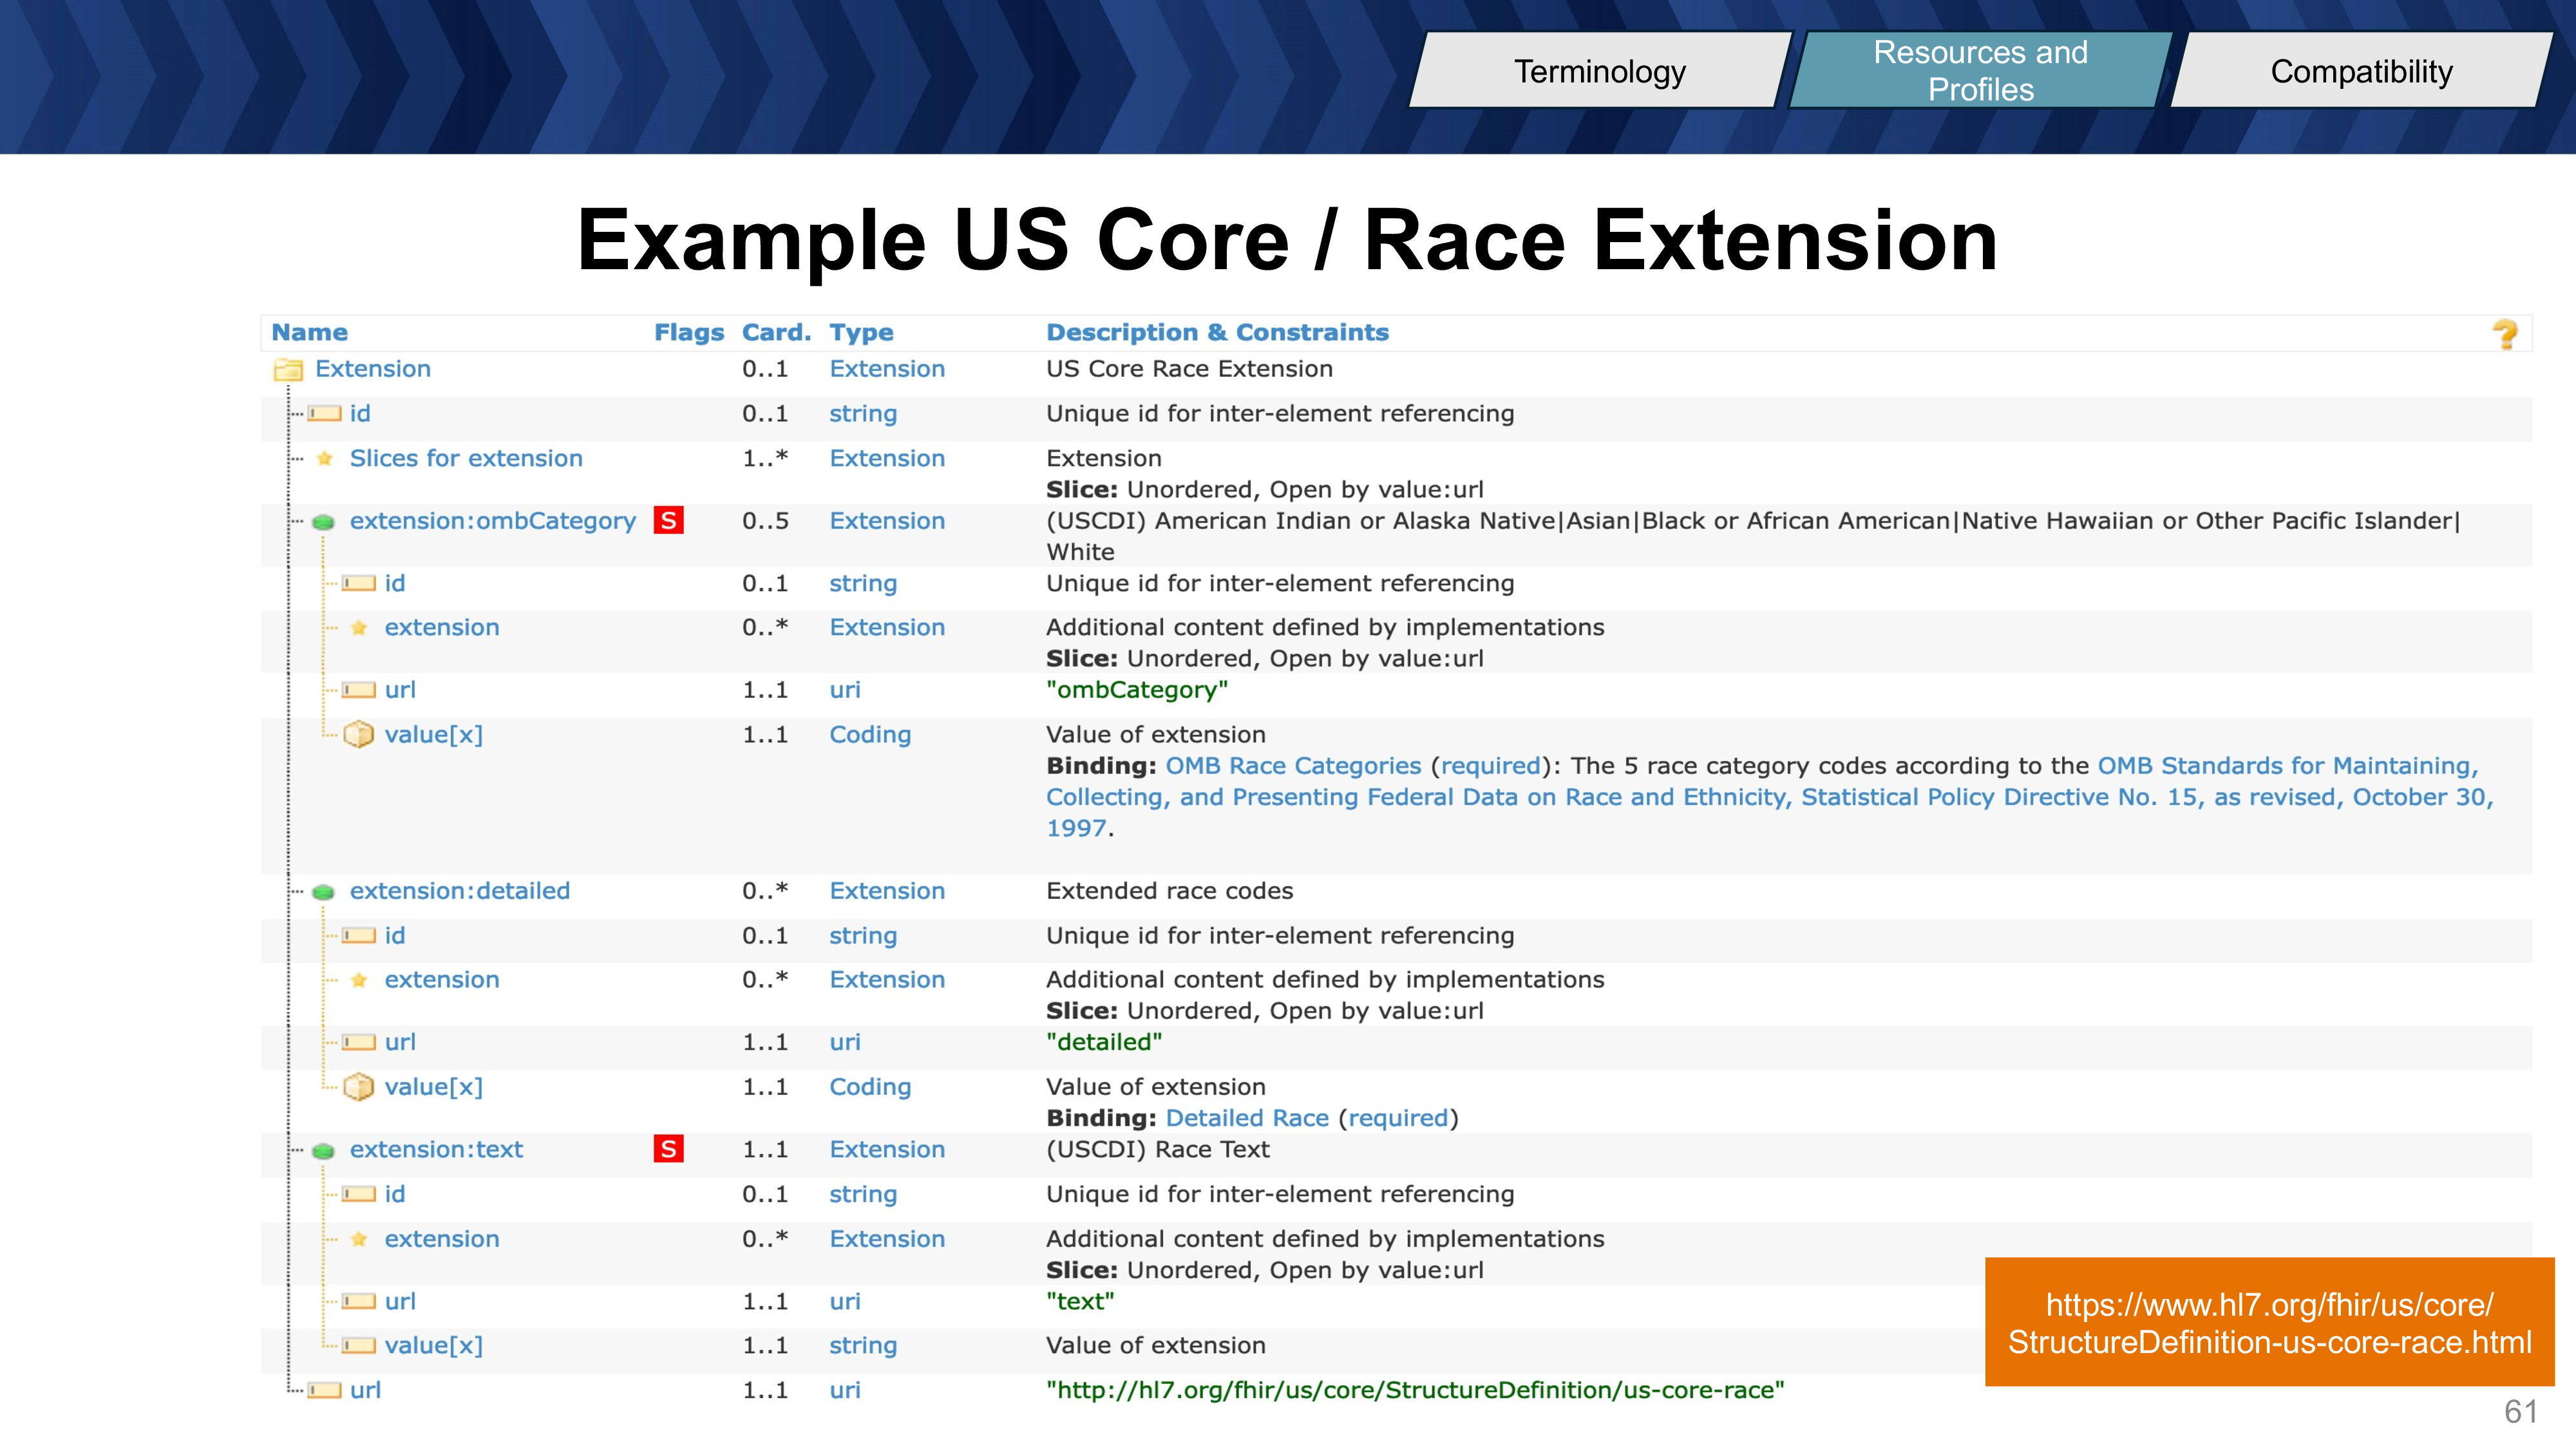Viewport: 2576px width, 1449px height.
Task: Click the element icon beside the last url row
Action: click(324, 1391)
